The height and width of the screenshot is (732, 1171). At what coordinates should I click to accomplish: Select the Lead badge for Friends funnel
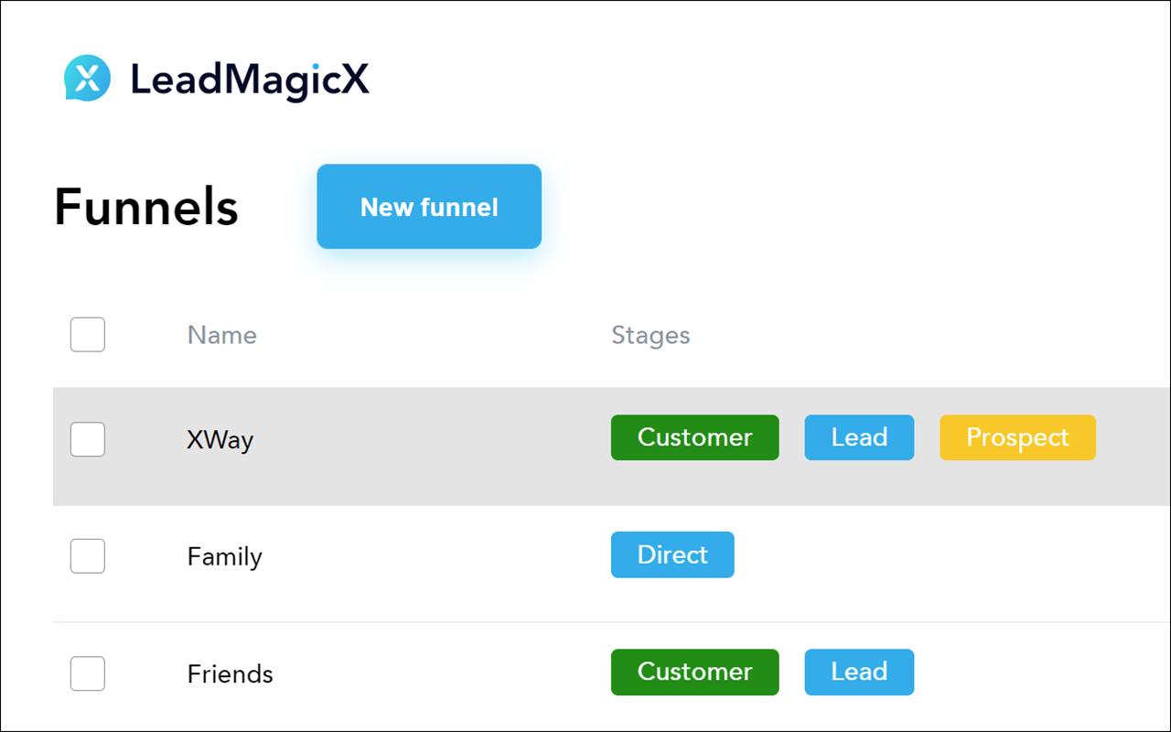point(859,673)
